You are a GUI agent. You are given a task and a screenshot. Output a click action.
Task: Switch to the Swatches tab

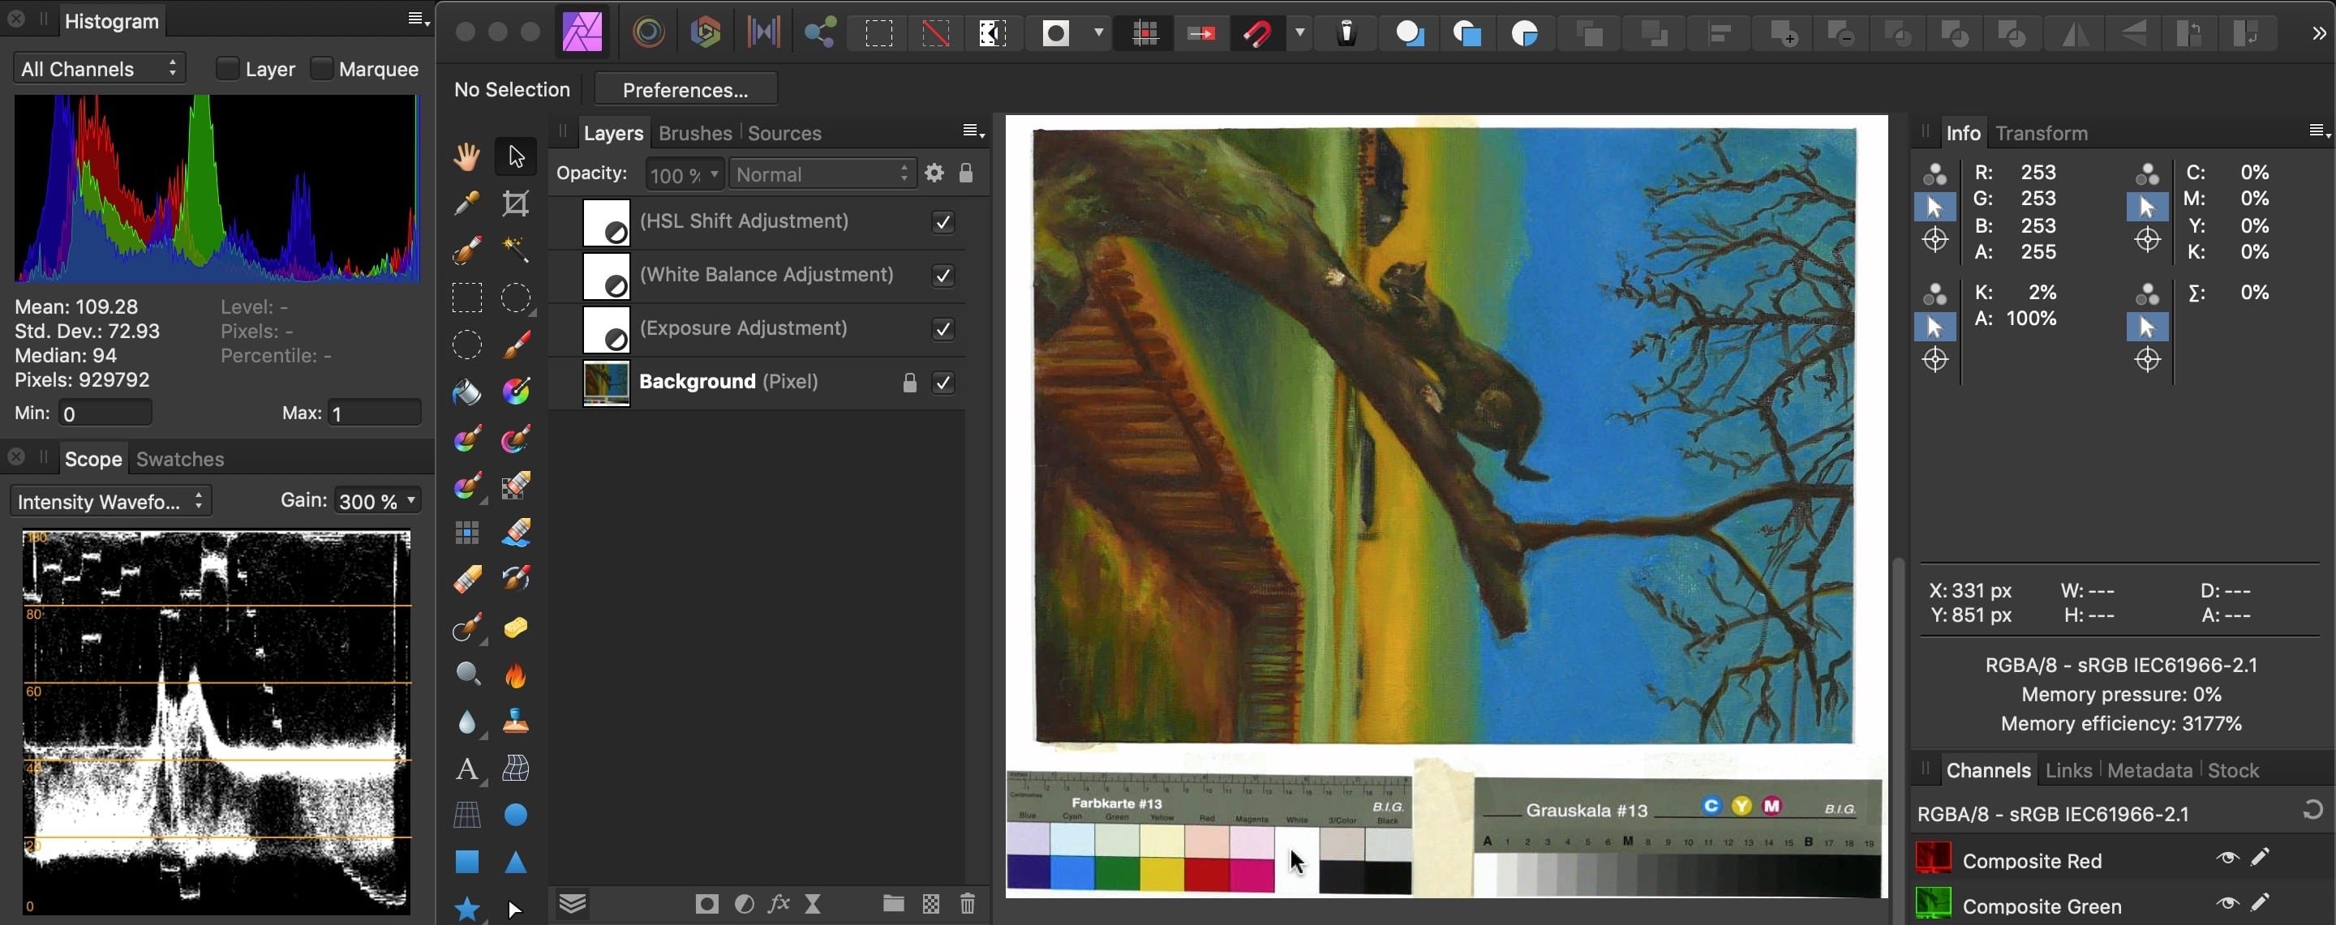pyautogui.click(x=179, y=460)
